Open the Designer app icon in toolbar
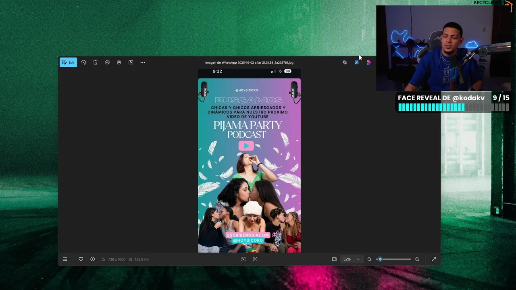 (356, 62)
